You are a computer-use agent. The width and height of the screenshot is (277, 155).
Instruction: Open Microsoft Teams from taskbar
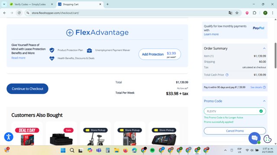pyautogui.click(x=99, y=150)
